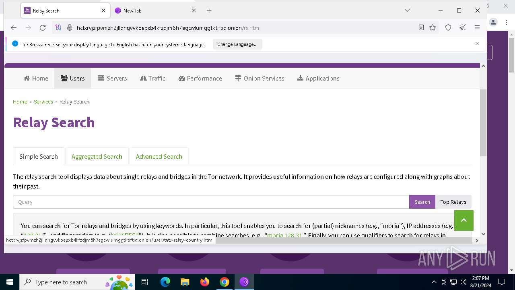Image resolution: width=515 pixels, height=290 pixels.
Task: Go back to the previous page
Action: point(14,28)
